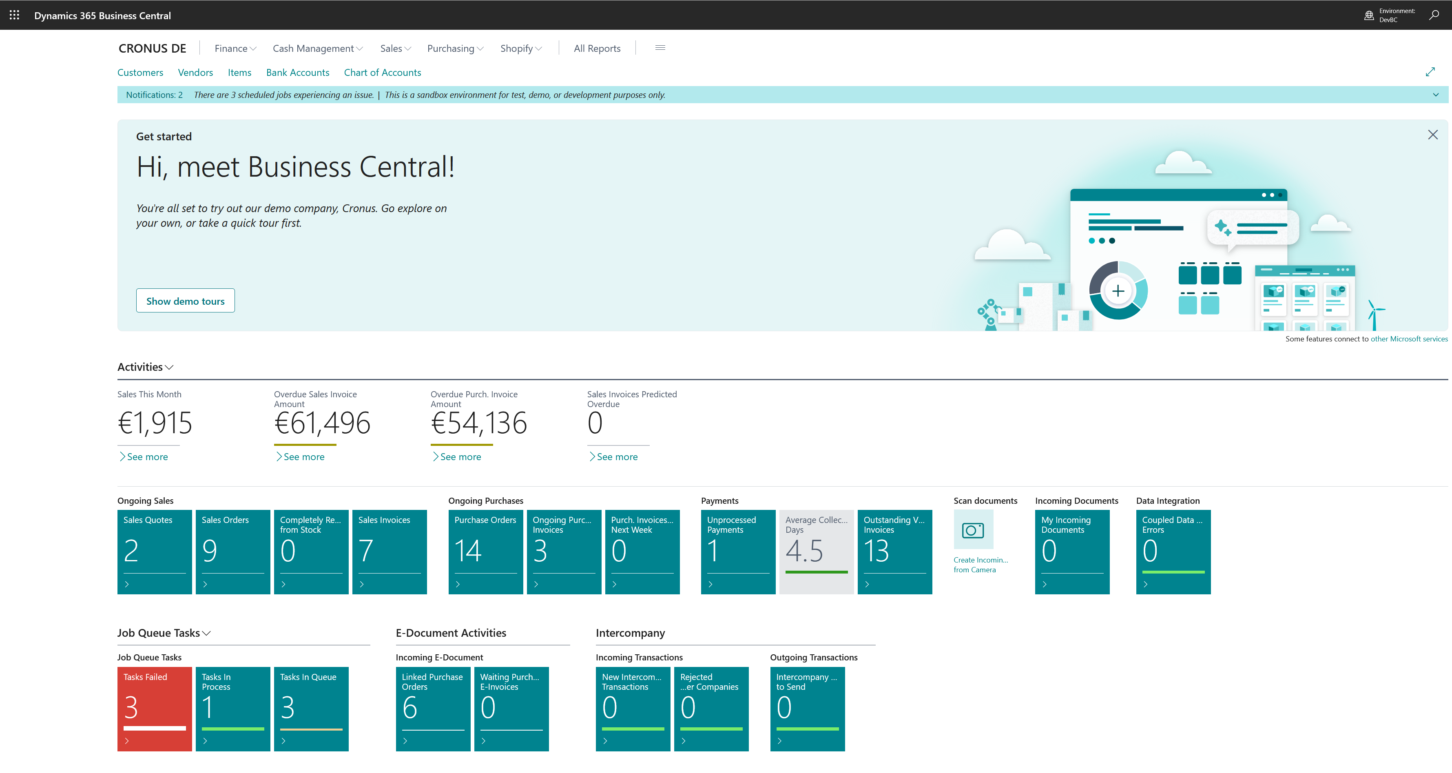Click the search magnifier icon

tap(1433, 15)
